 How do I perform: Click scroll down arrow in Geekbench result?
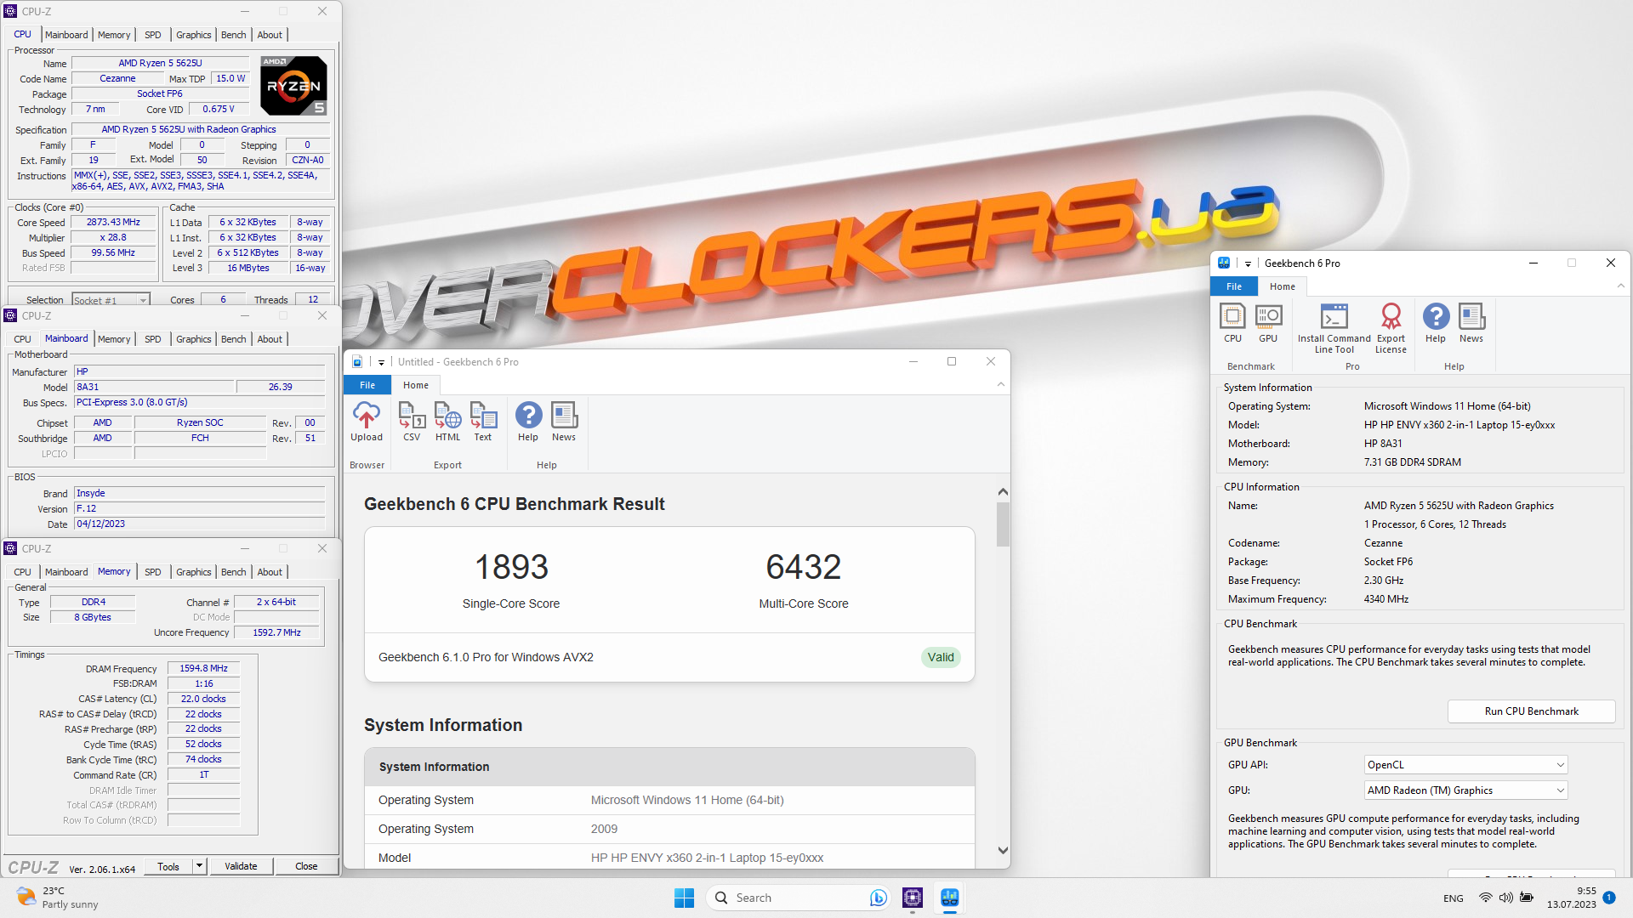(1003, 851)
